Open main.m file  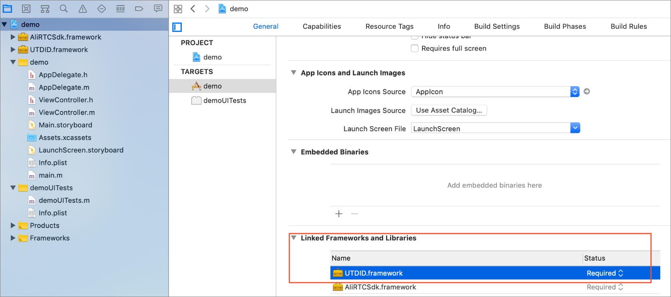50,175
